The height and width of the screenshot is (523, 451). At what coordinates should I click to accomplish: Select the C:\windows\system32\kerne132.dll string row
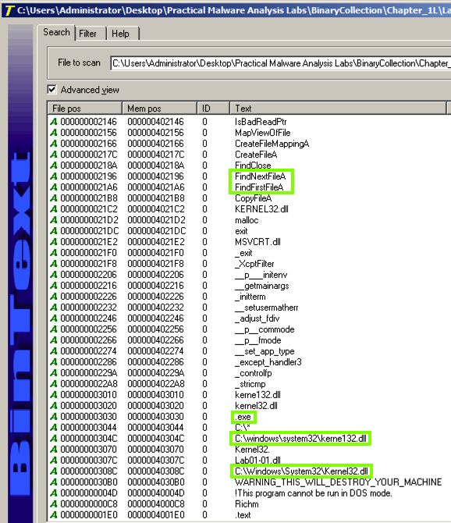coord(248,439)
